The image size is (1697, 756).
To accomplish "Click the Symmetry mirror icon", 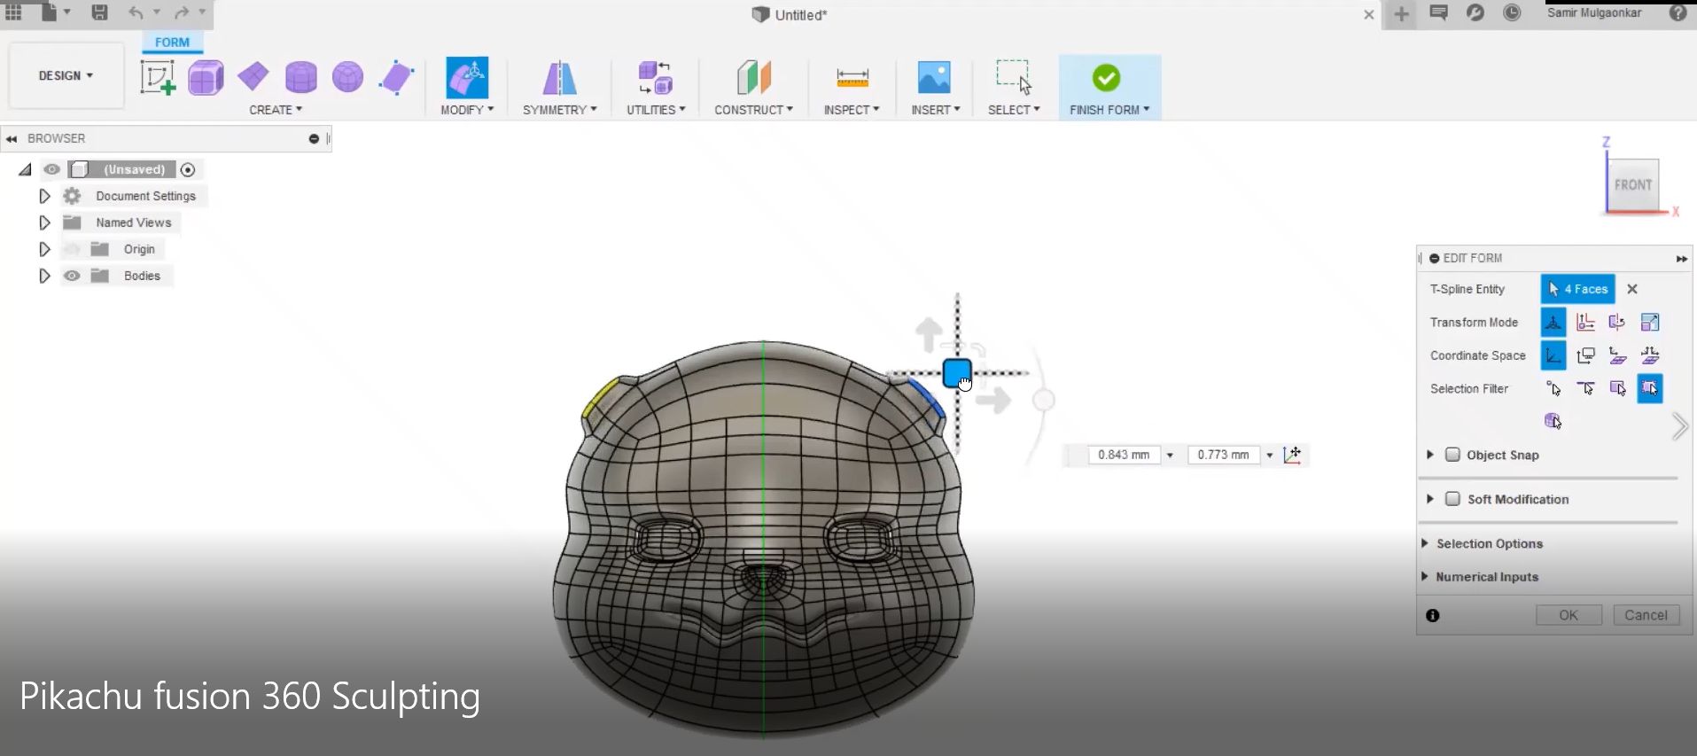I will [559, 77].
